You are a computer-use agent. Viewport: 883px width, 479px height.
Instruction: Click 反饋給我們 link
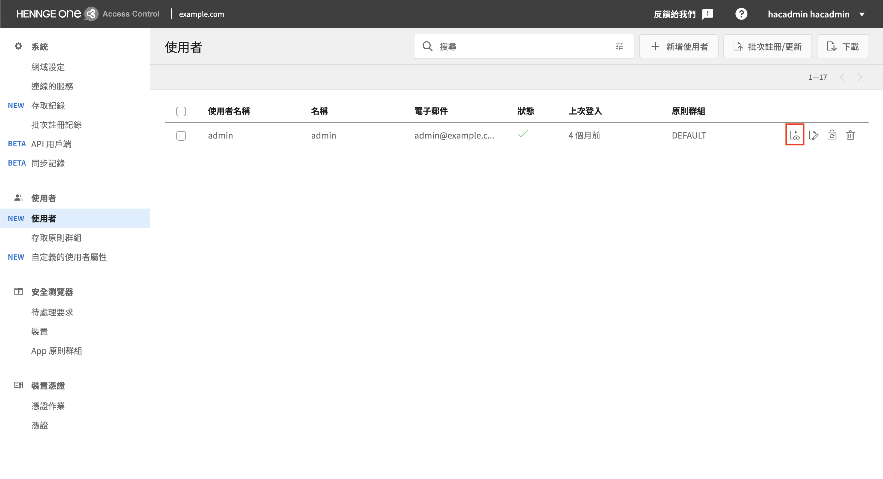675,14
